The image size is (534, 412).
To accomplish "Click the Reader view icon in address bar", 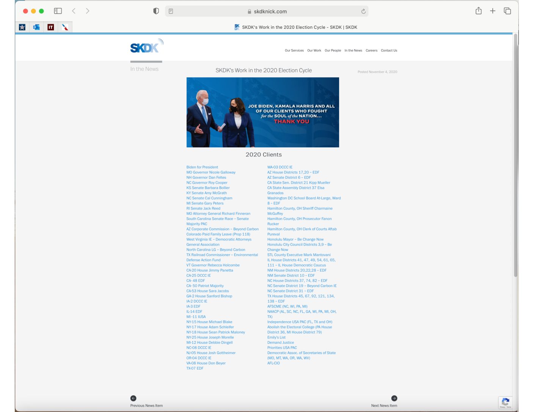I will [171, 11].
